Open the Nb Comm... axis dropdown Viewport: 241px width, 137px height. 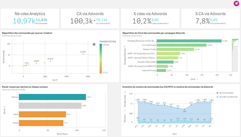[125, 110]
